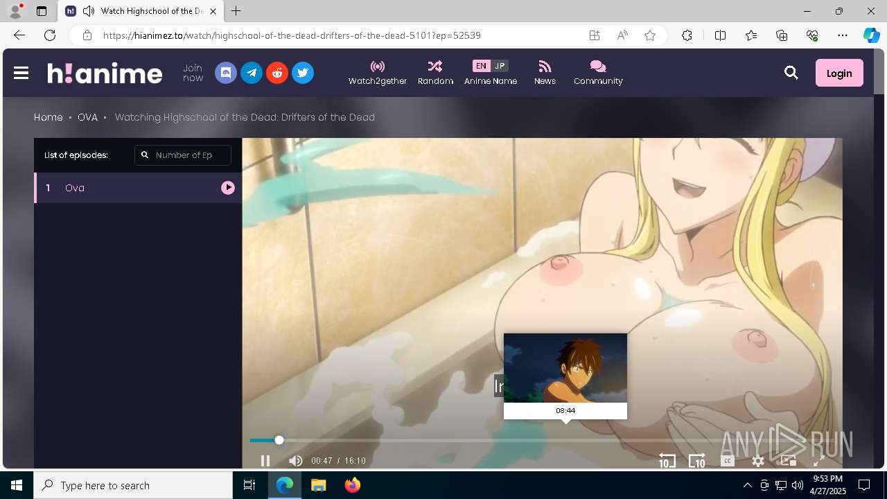Screen dimensions: 887x499
Task: Open the browser Extensions menu
Action: pos(687,35)
